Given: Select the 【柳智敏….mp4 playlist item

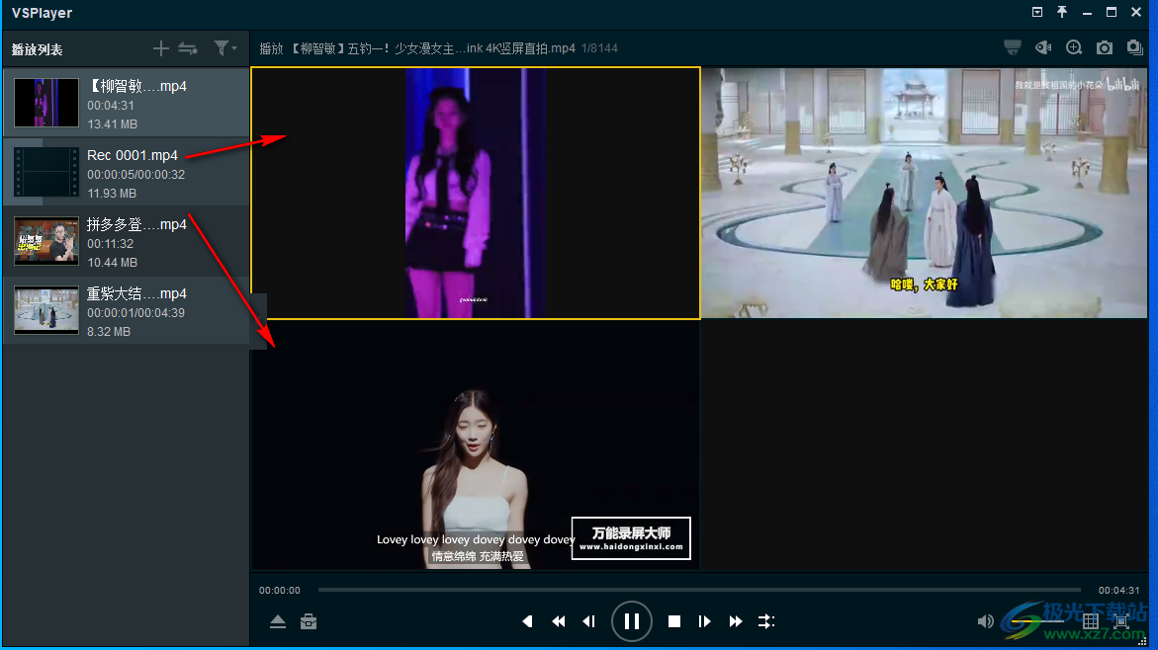Looking at the screenshot, I should pos(127,103).
